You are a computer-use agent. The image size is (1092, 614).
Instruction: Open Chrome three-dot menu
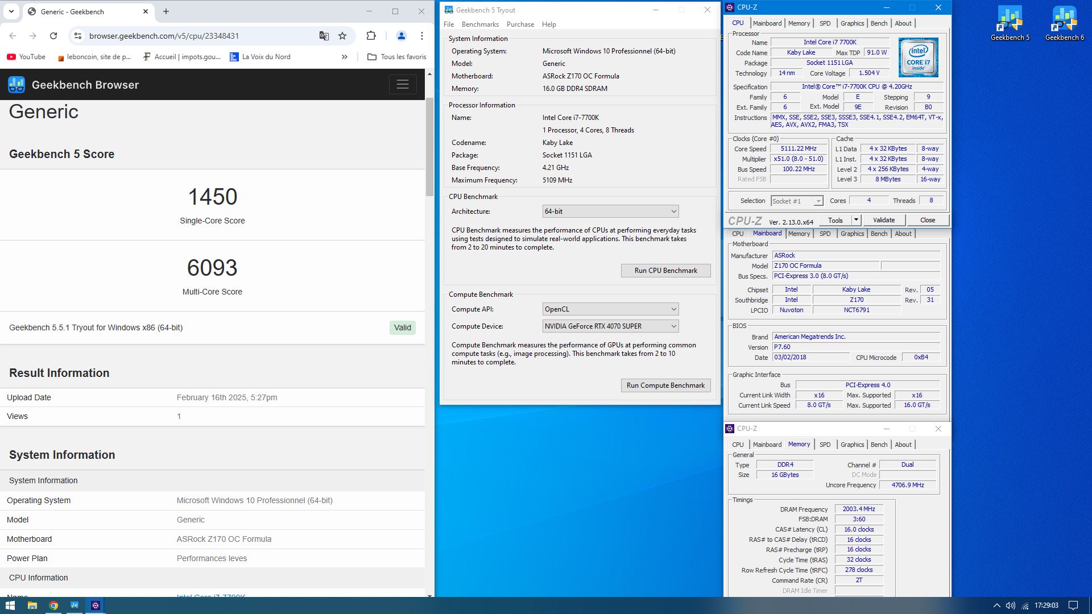421,36
